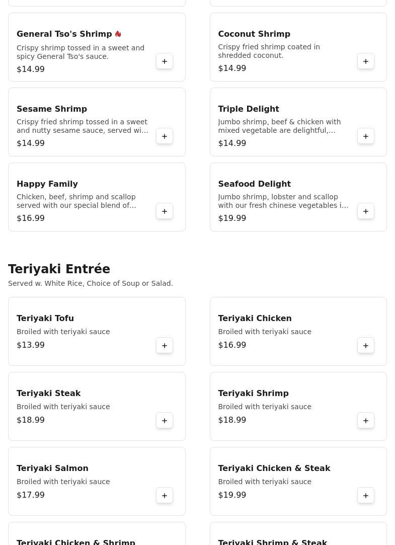Add General Tso's Shrimp to cart
395x545 pixels.
click(x=165, y=61)
